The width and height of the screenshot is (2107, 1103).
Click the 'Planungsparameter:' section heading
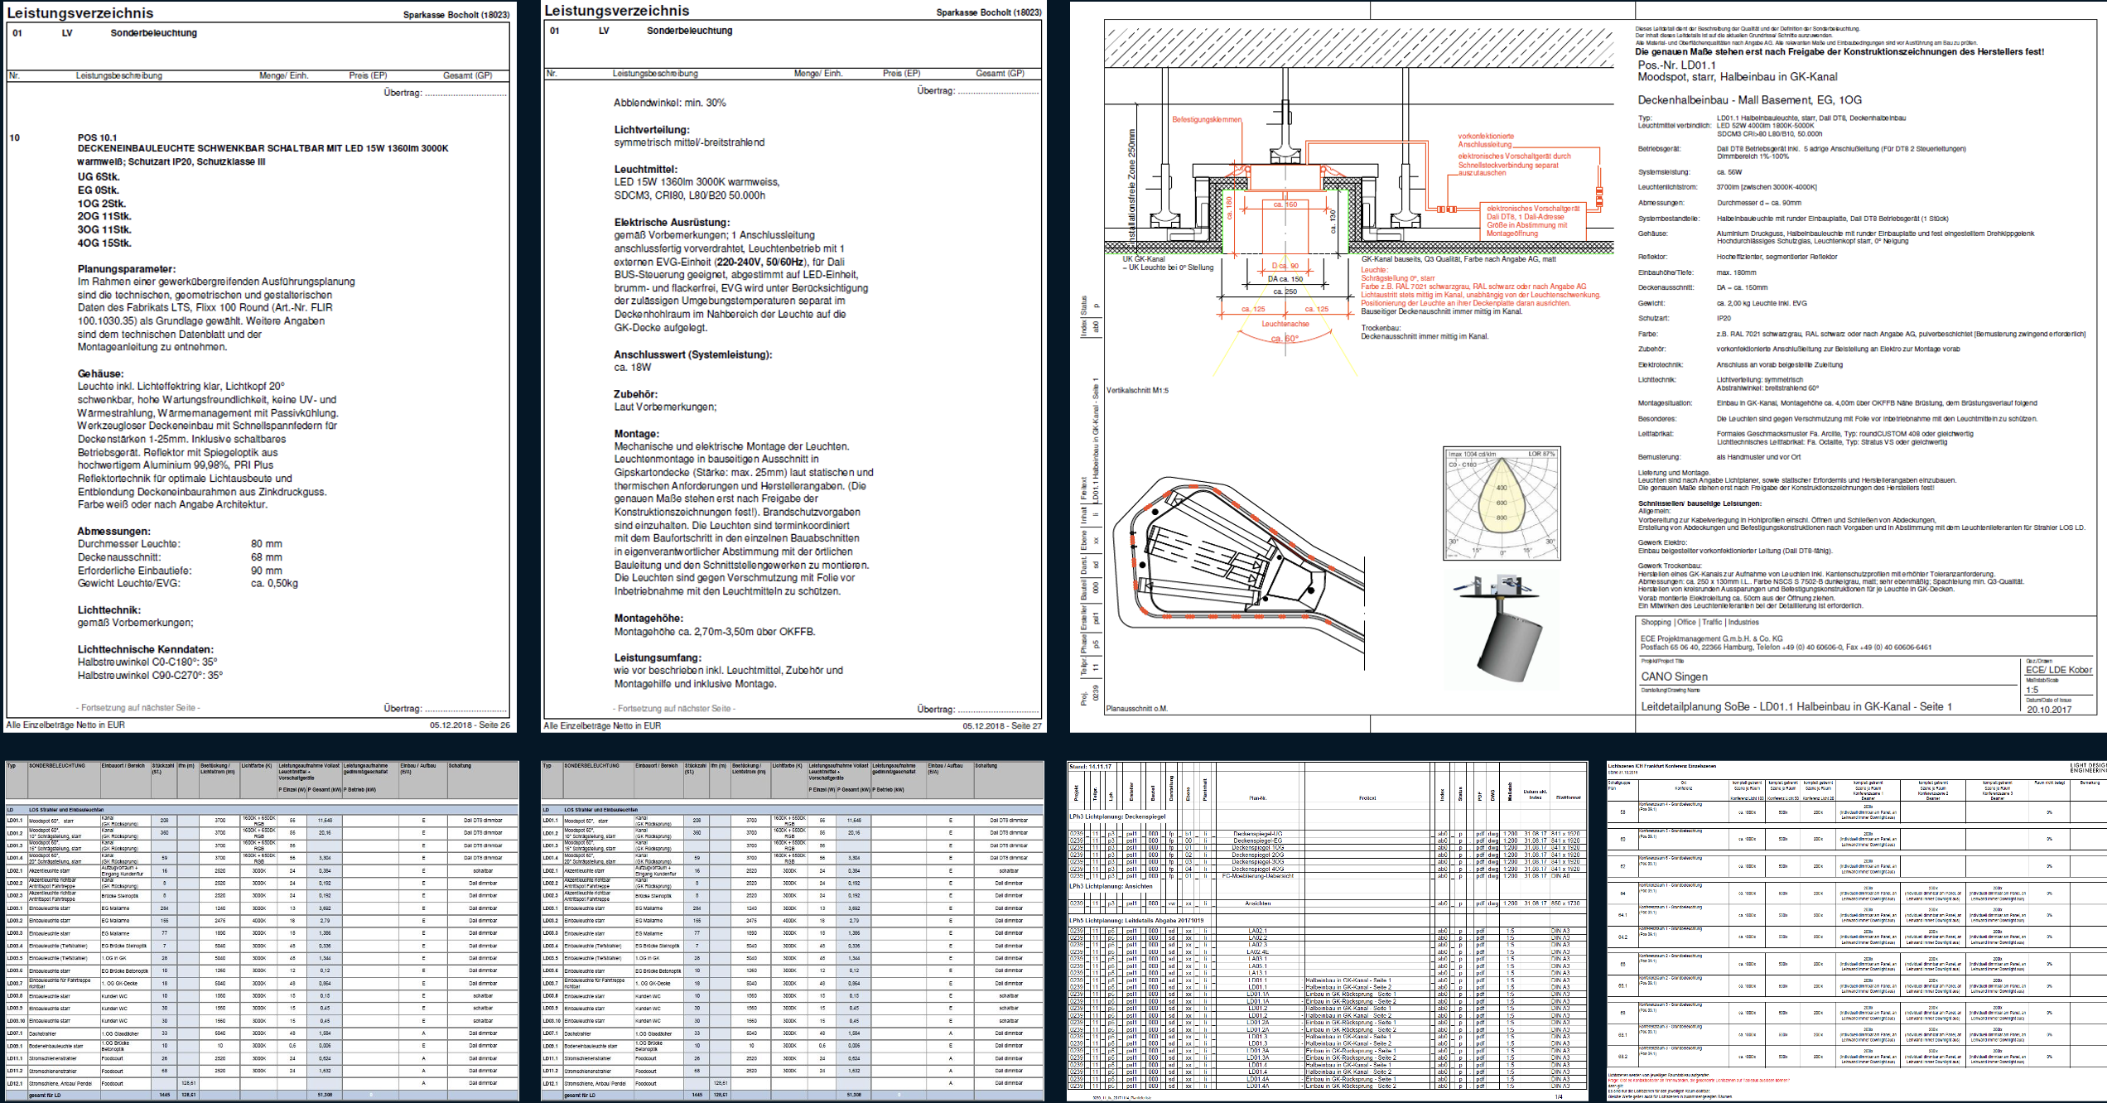pyautogui.click(x=127, y=269)
